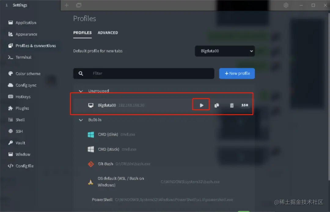The image size is (330, 212).
Task: Click Bigdata00 monitor icon
Action: pyautogui.click(x=91, y=105)
